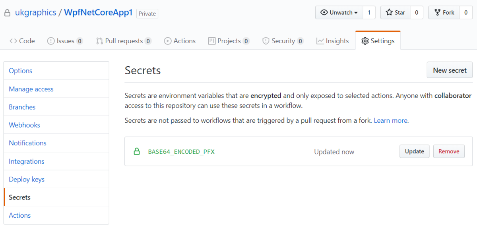Click the Private badge label
Screen dimensions: 477x228
click(147, 14)
